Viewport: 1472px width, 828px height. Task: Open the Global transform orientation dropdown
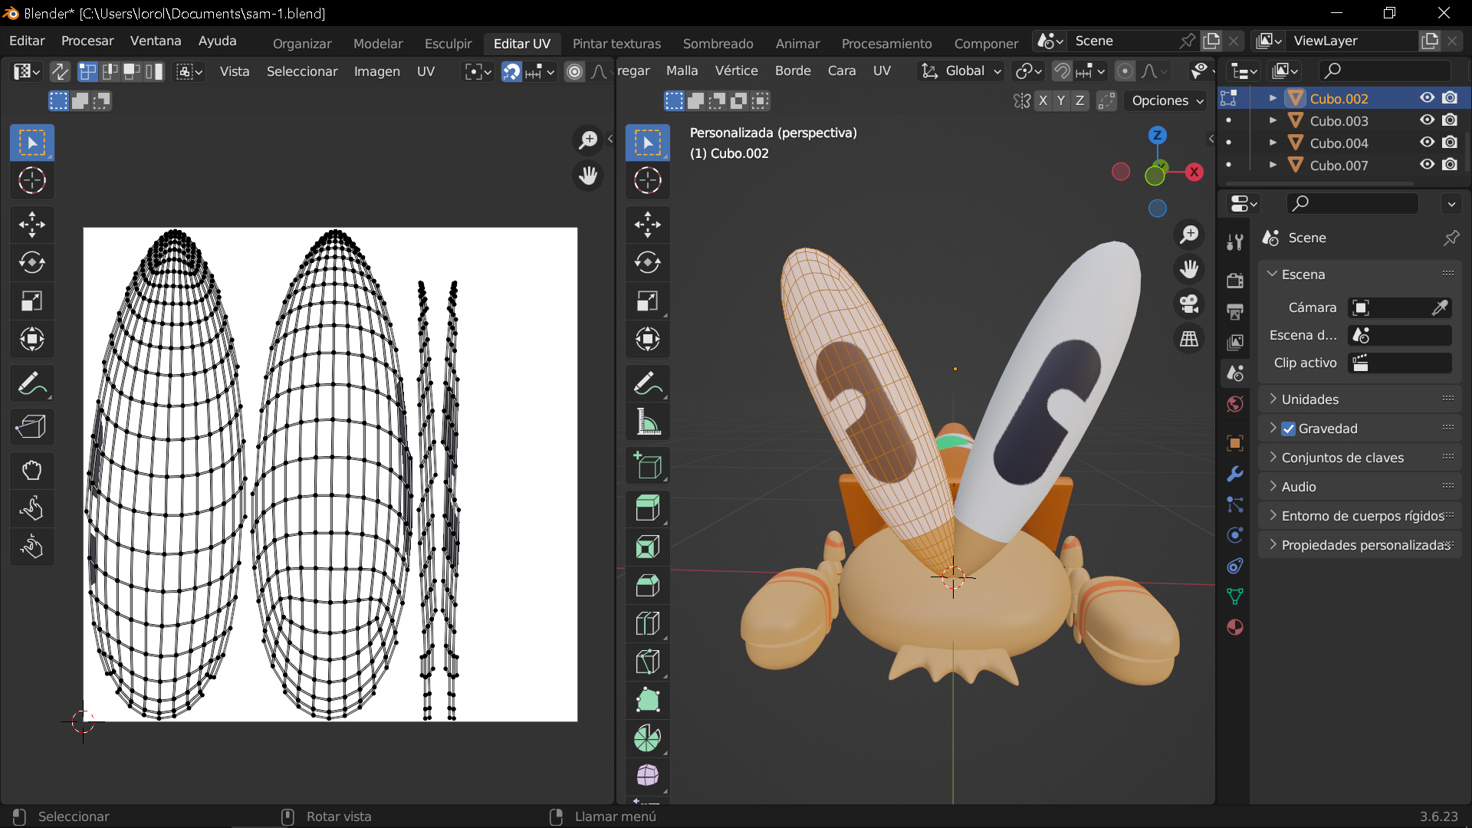(963, 71)
